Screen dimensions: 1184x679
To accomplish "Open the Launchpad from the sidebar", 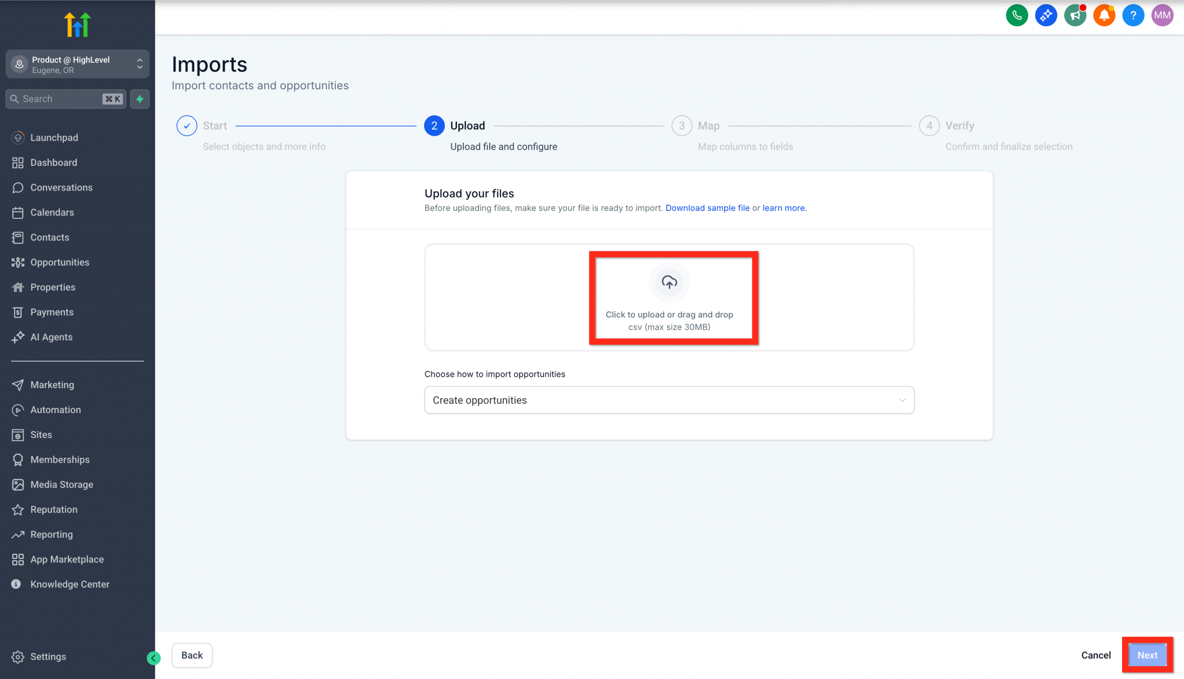I will point(54,137).
